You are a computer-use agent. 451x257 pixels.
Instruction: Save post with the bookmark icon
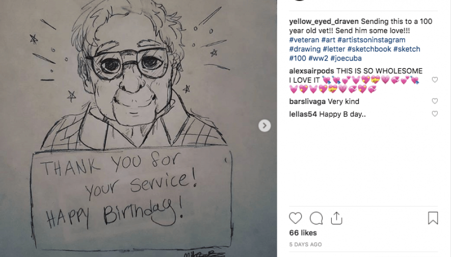(x=433, y=218)
